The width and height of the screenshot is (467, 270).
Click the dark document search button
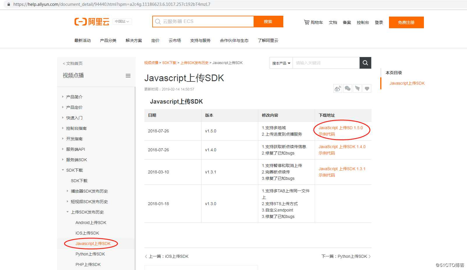pyautogui.click(x=365, y=63)
